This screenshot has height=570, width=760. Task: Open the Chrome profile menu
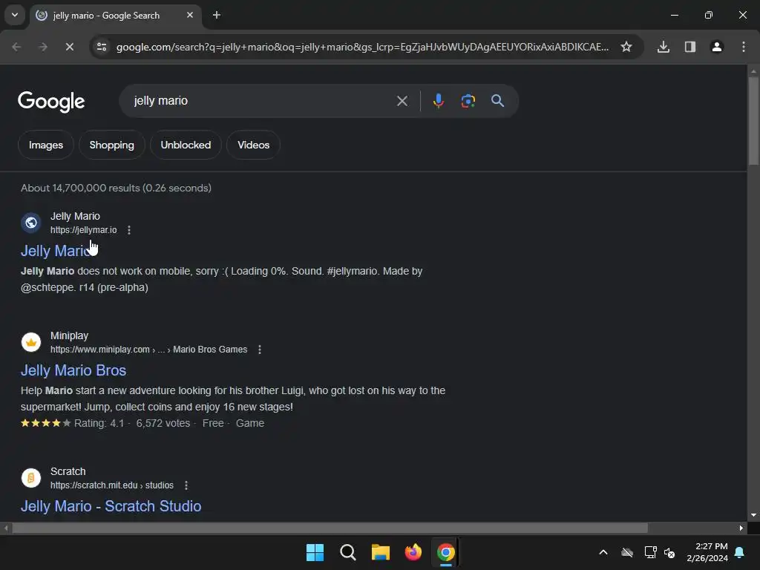coord(717,47)
